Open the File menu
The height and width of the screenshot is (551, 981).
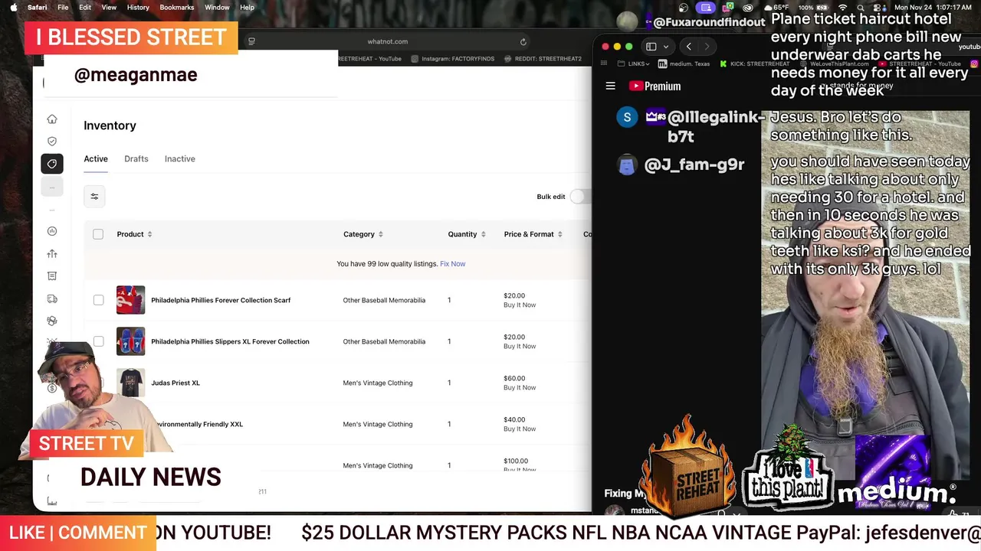[63, 8]
